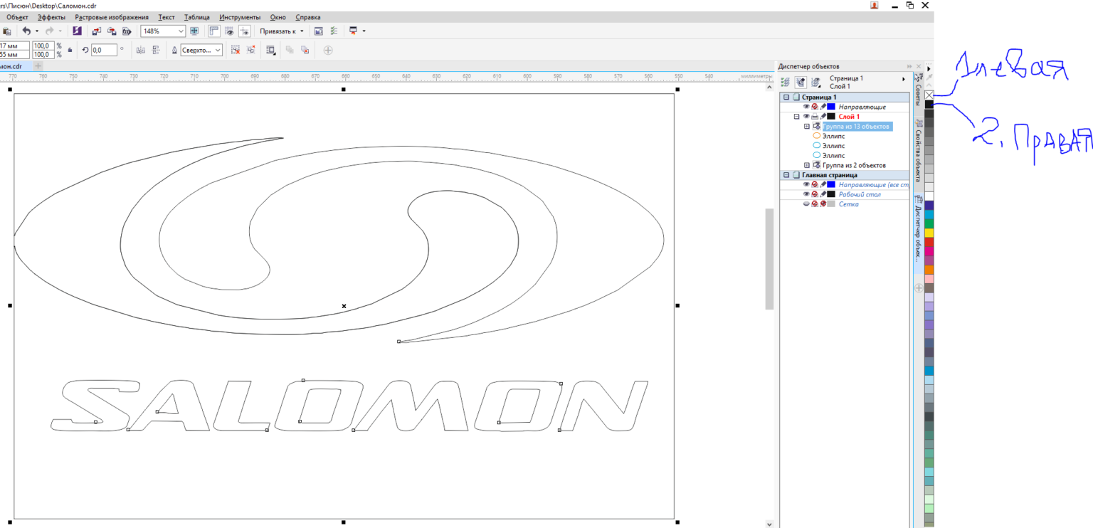Toggle Show guidelines button
This screenshot has width=1093, height=528.
244,31
